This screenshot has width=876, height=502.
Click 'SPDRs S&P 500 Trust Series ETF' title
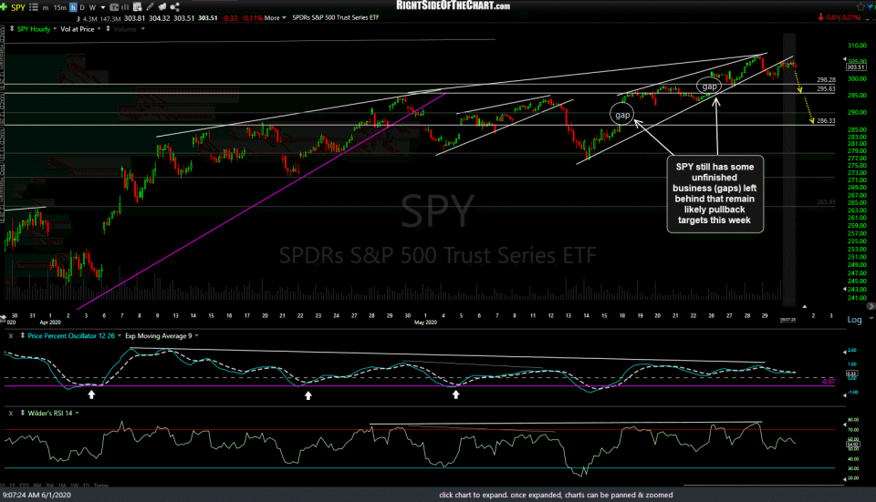[336, 18]
